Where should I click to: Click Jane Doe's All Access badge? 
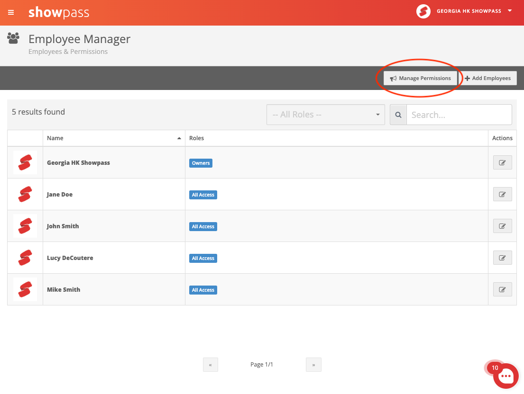pyautogui.click(x=203, y=195)
